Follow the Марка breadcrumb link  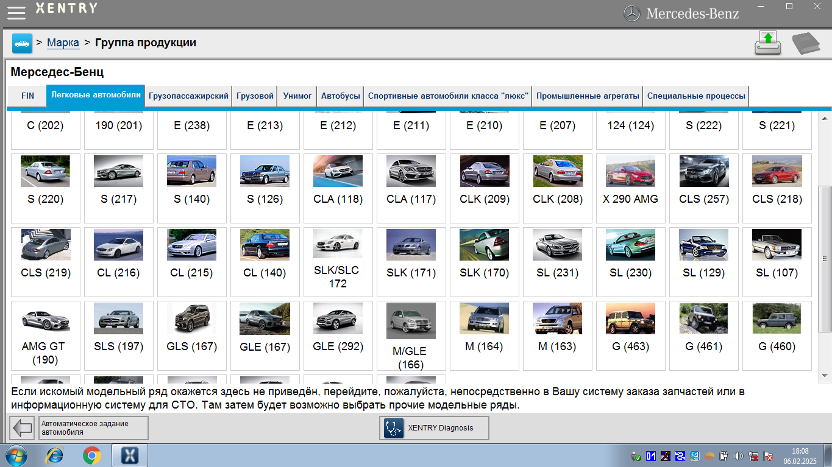click(63, 43)
